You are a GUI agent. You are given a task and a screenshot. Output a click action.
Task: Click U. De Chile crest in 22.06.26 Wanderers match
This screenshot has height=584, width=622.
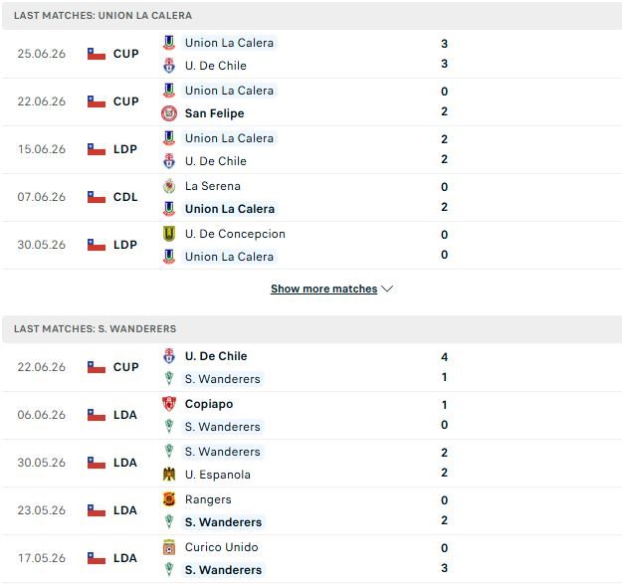169,356
